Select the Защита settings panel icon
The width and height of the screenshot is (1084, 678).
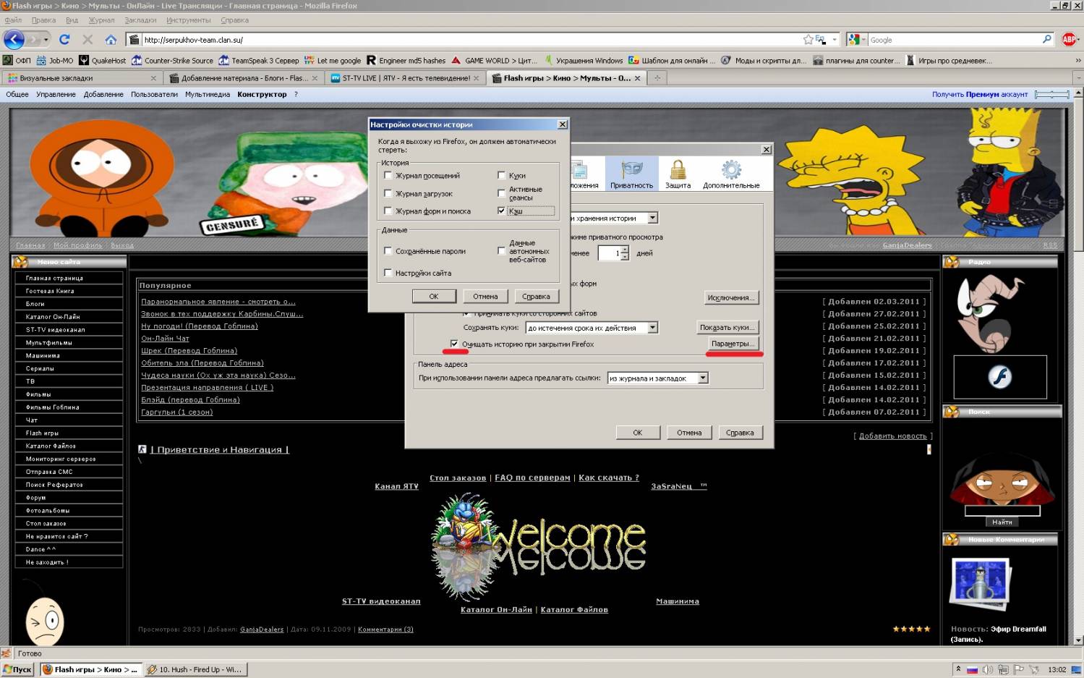coord(678,174)
